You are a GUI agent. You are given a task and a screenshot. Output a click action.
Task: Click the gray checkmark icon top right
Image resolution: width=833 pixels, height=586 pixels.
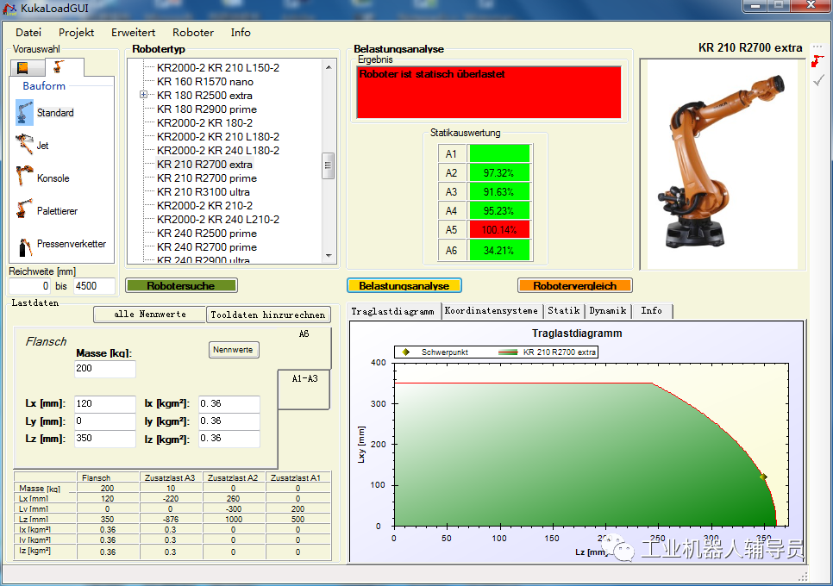click(818, 80)
